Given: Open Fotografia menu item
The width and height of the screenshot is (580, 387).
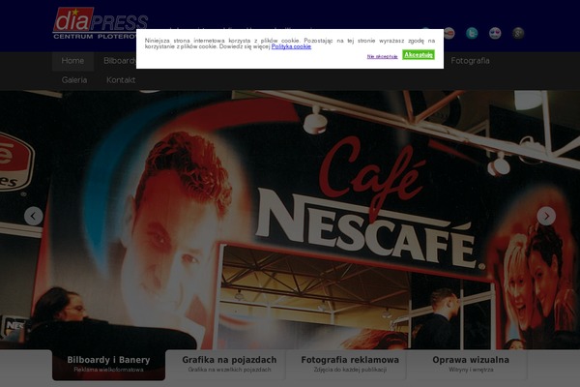Looking at the screenshot, I should (x=470, y=61).
